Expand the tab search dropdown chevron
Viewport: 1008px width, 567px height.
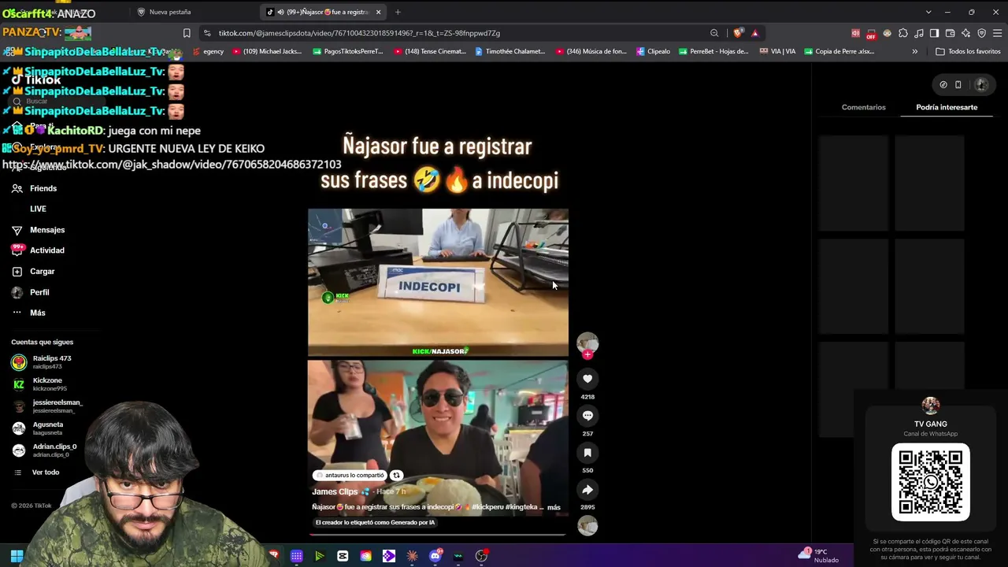928,12
